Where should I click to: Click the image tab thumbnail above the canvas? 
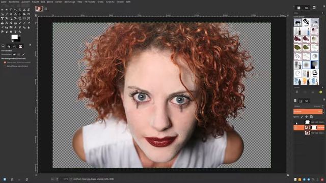click(39, 9)
